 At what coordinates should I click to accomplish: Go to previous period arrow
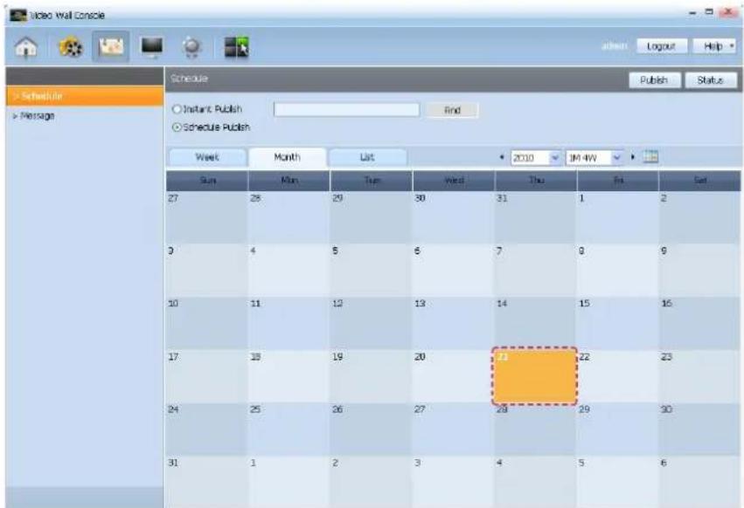(502, 157)
